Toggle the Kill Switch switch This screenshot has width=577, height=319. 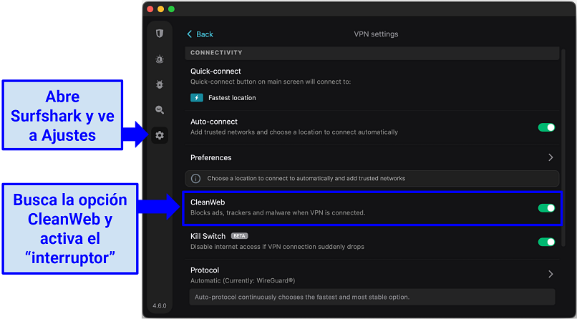tap(546, 242)
